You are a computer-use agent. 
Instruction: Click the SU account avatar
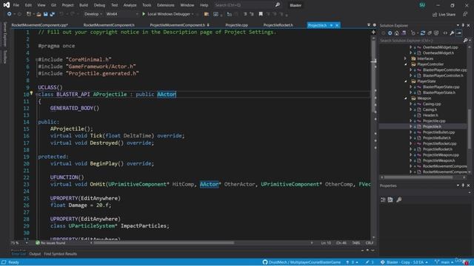coord(422,5)
